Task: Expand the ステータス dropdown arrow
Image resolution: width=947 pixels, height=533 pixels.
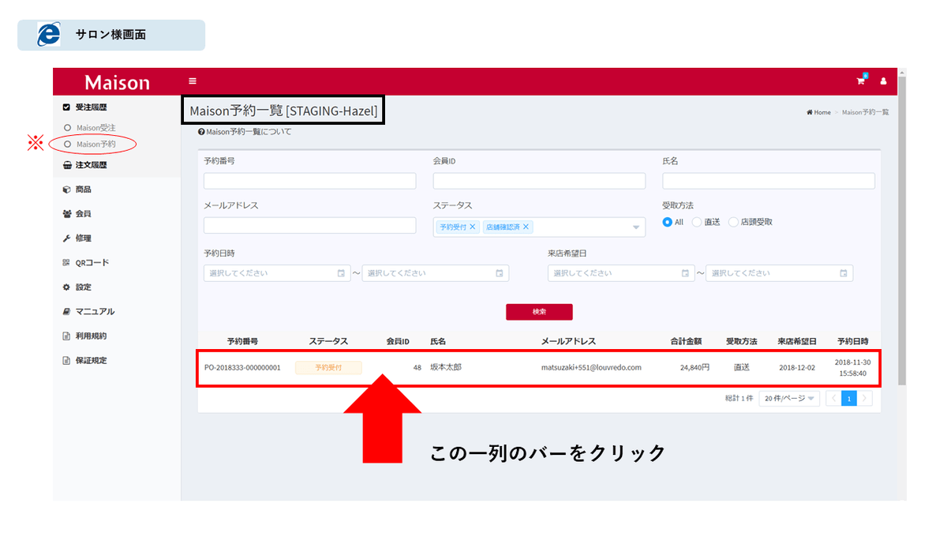Action: click(x=636, y=227)
